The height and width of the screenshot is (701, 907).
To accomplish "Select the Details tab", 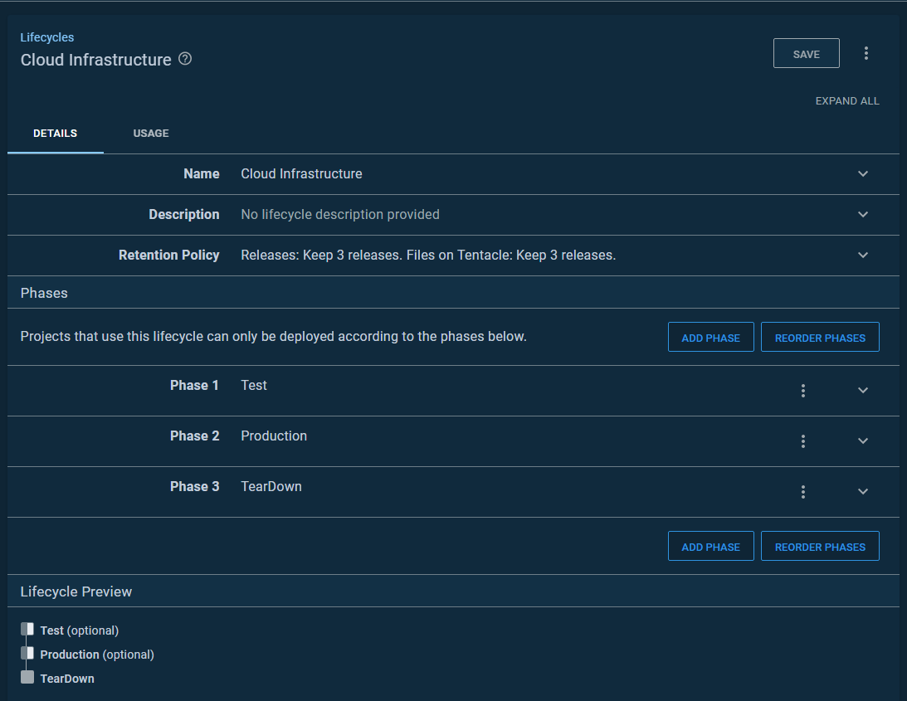I will [56, 134].
